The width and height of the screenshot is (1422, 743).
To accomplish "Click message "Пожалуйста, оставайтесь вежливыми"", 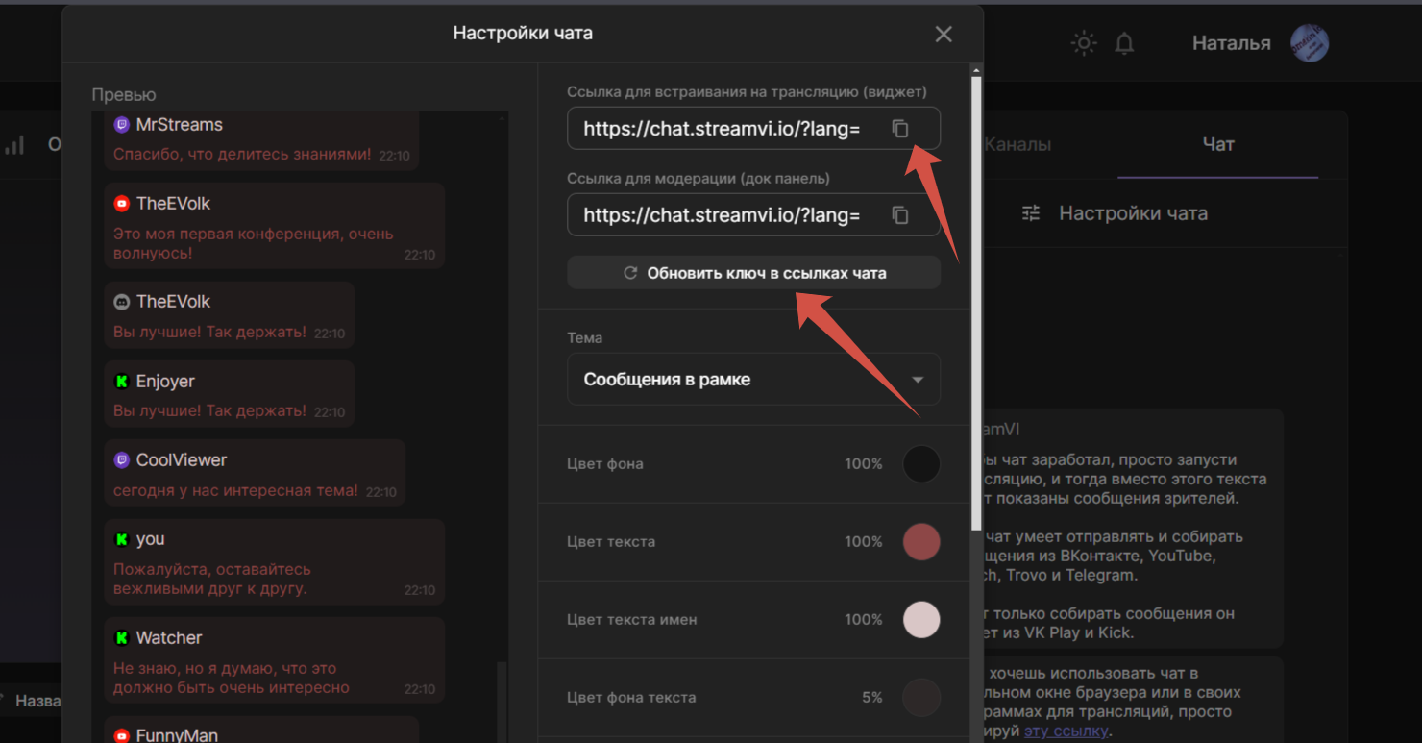I will pos(212,579).
